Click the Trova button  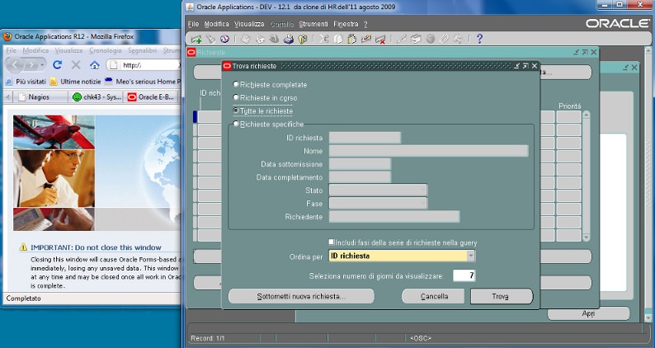502,297
